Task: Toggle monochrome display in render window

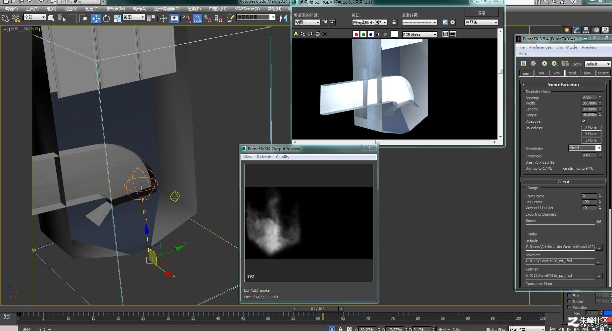Action: click(385, 34)
